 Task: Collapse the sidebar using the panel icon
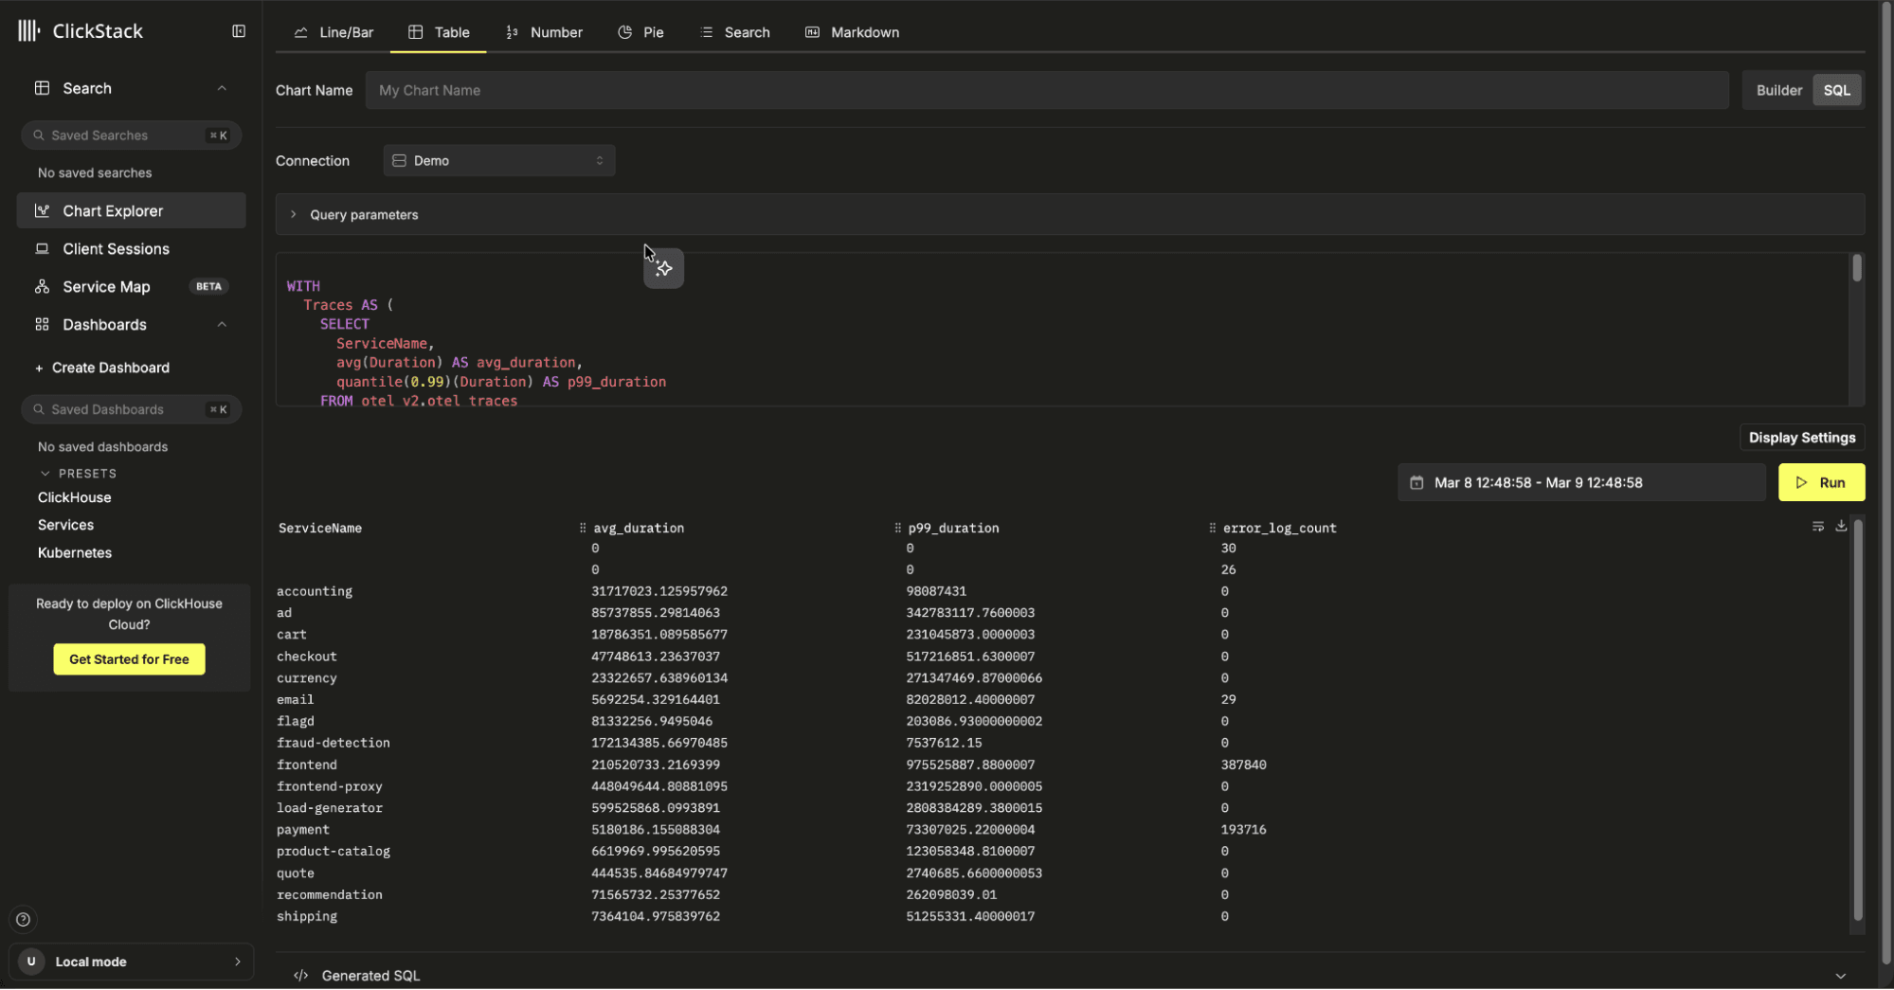239,31
